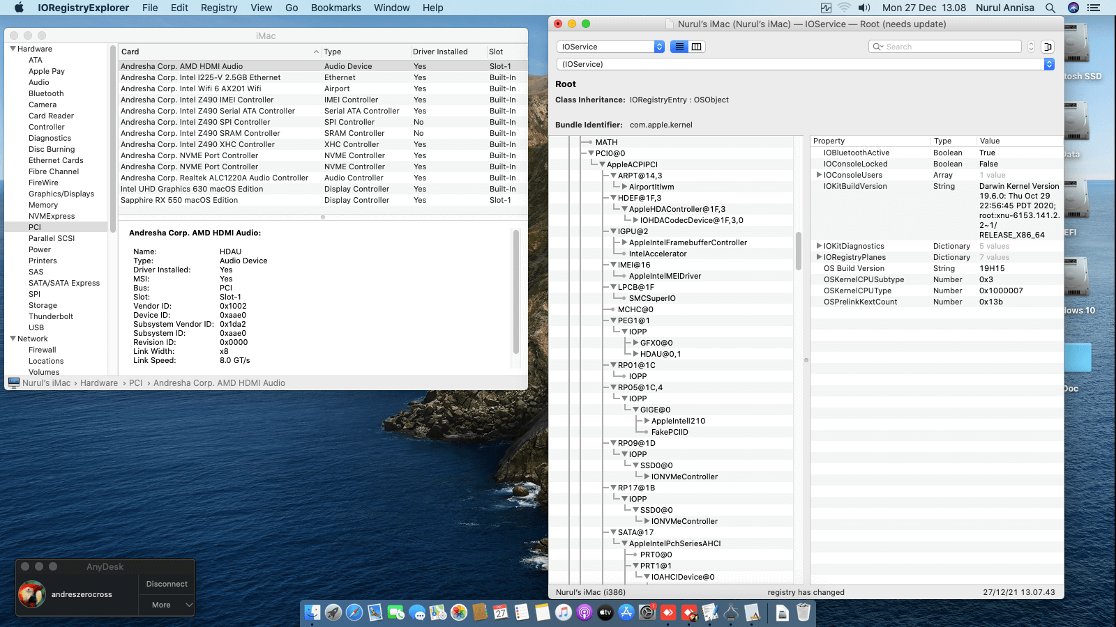Open the Registry menu

click(219, 8)
